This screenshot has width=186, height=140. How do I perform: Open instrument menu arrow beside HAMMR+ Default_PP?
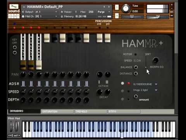tap(24, 7)
